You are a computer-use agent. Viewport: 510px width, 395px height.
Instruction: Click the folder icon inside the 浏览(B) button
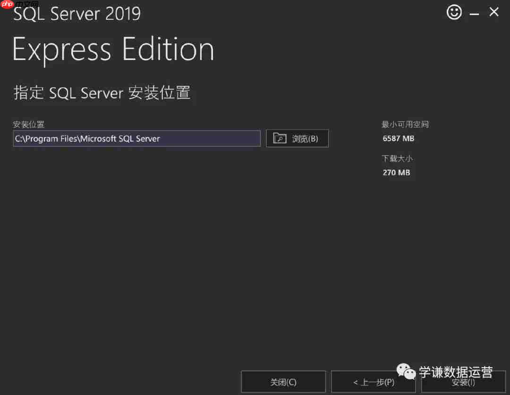coord(280,138)
